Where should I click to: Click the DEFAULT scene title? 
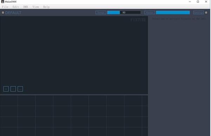[13, 13]
